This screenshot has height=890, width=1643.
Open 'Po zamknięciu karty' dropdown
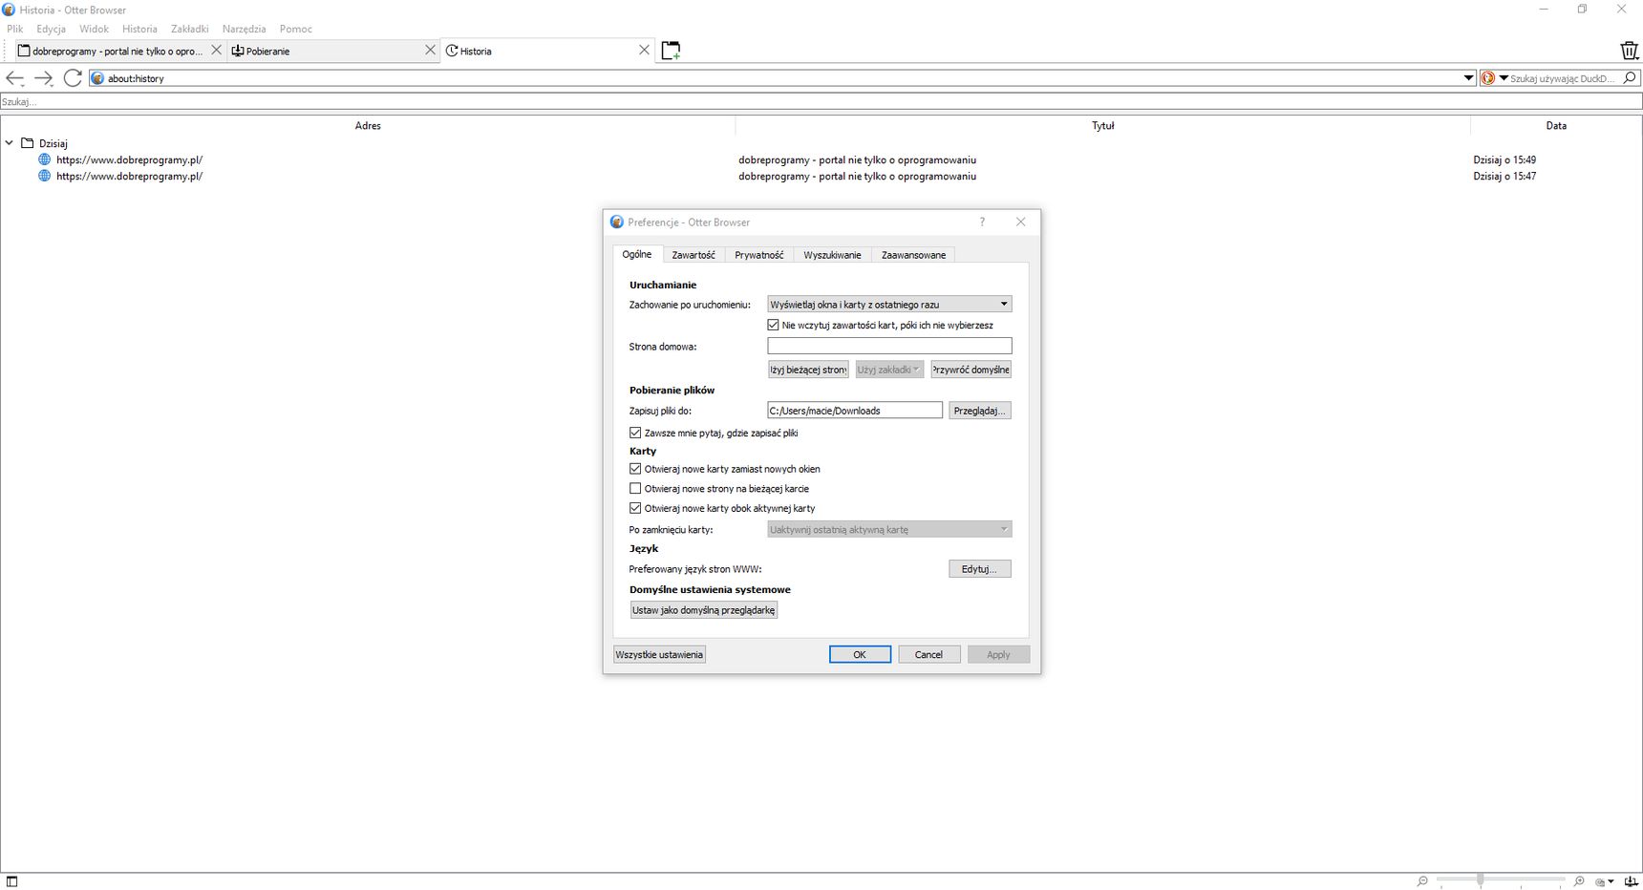pos(889,529)
